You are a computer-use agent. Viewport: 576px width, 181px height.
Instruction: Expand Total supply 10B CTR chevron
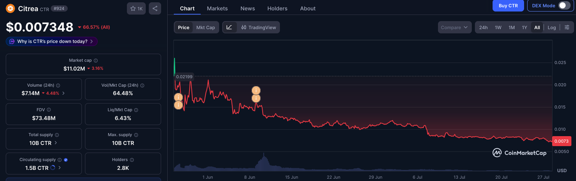coord(56,143)
